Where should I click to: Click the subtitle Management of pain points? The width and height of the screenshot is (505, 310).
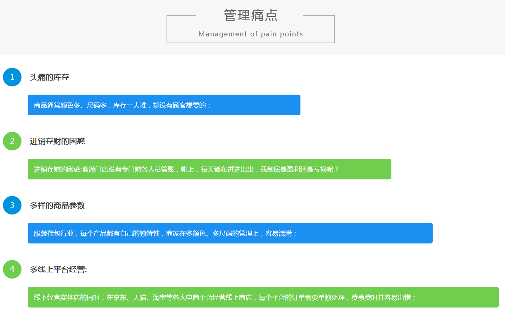click(x=250, y=34)
